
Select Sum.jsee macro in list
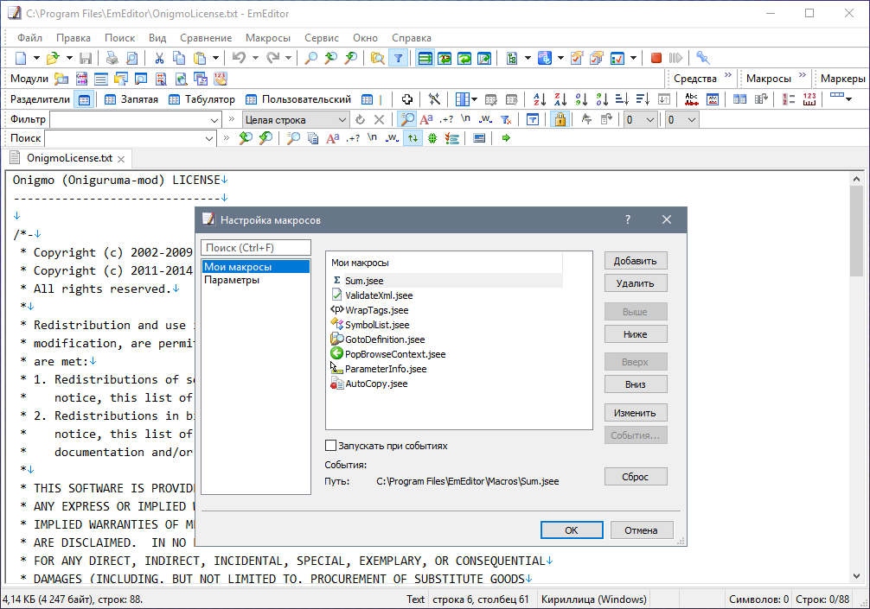pos(364,281)
